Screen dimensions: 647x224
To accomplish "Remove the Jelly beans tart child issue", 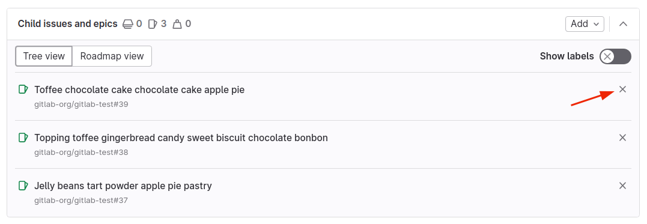I will click(x=622, y=186).
